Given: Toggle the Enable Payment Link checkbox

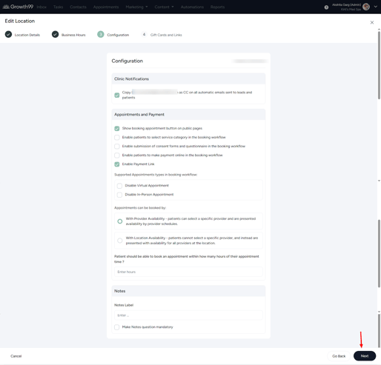Looking at the screenshot, I should point(117,164).
